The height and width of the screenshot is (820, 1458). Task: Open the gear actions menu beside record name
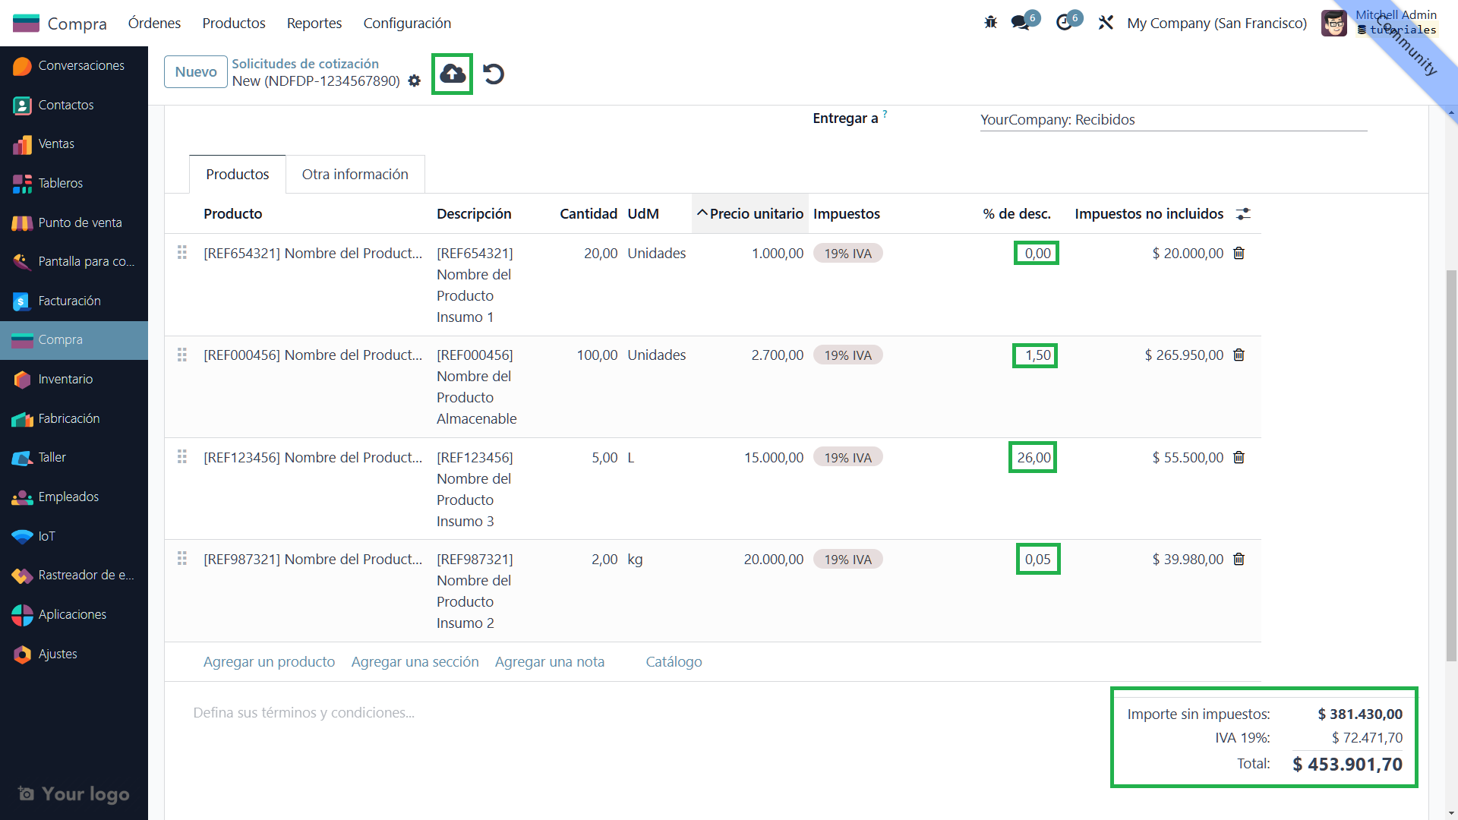click(414, 80)
